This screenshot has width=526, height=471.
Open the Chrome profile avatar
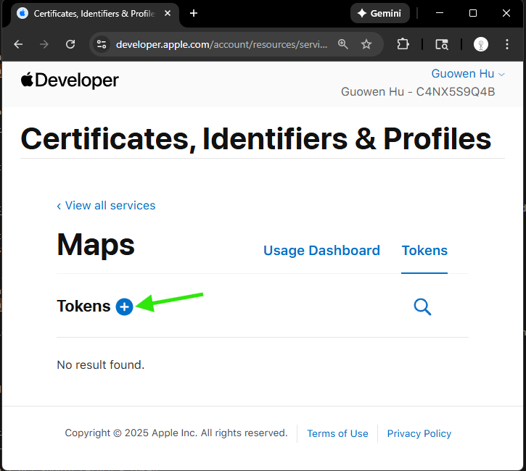coord(481,44)
